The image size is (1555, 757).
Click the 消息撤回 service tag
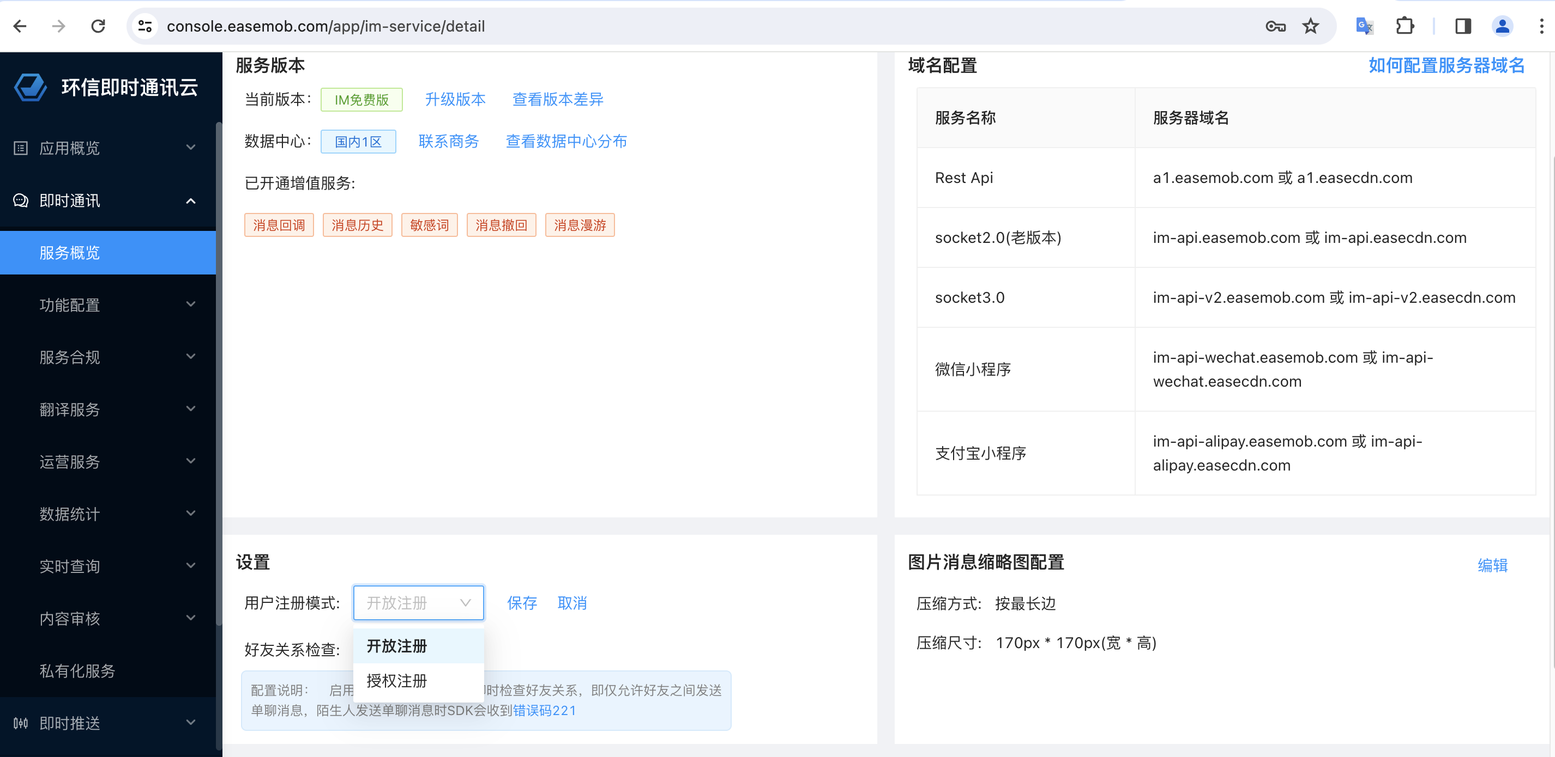click(x=501, y=225)
